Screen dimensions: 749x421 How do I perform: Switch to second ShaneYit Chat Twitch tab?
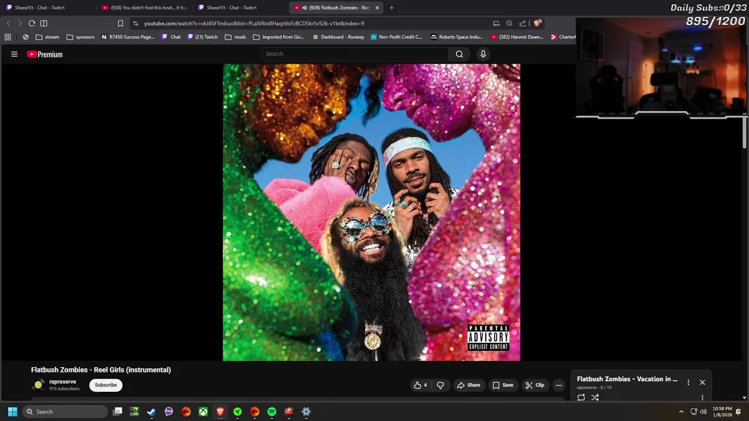click(x=240, y=8)
